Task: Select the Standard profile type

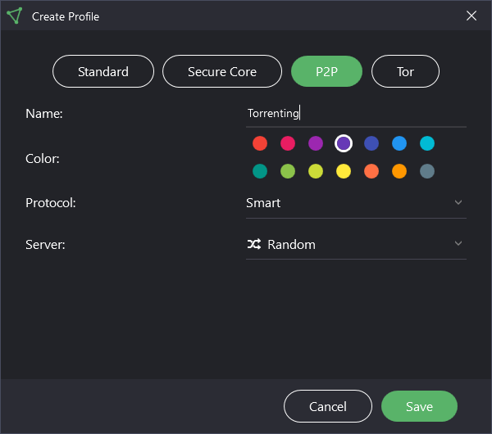Action: tap(103, 71)
